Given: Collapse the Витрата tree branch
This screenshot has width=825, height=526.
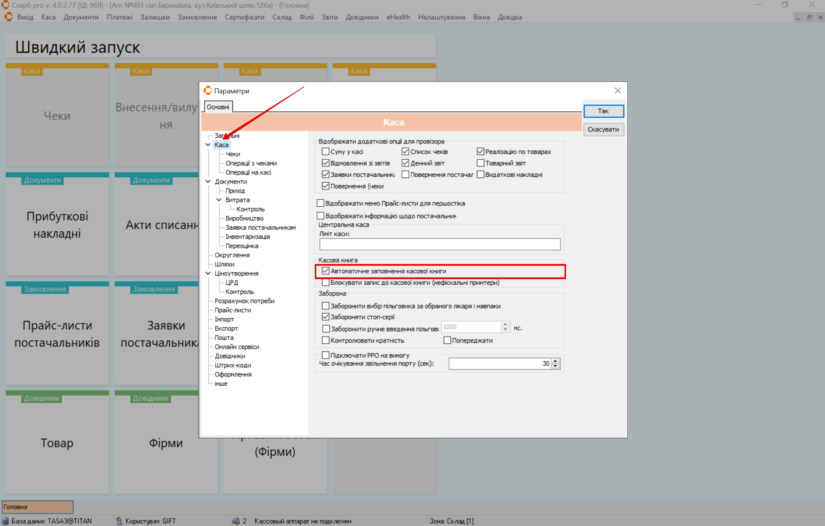Looking at the screenshot, I should [219, 200].
